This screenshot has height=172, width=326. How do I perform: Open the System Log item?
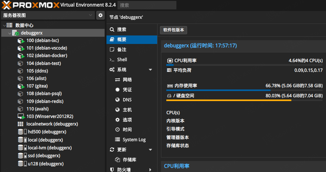click(x=132, y=140)
